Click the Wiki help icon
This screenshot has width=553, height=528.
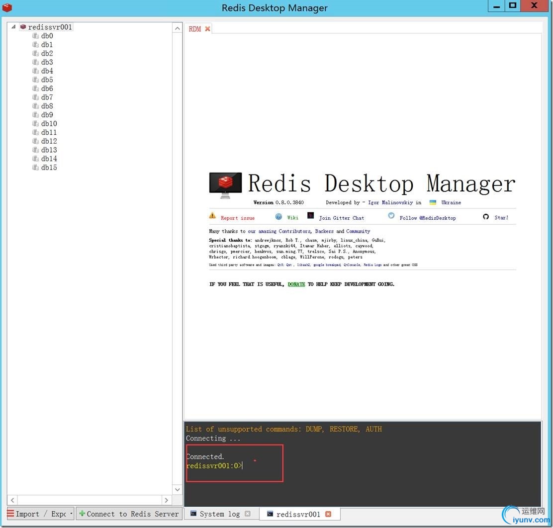pos(278,217)
